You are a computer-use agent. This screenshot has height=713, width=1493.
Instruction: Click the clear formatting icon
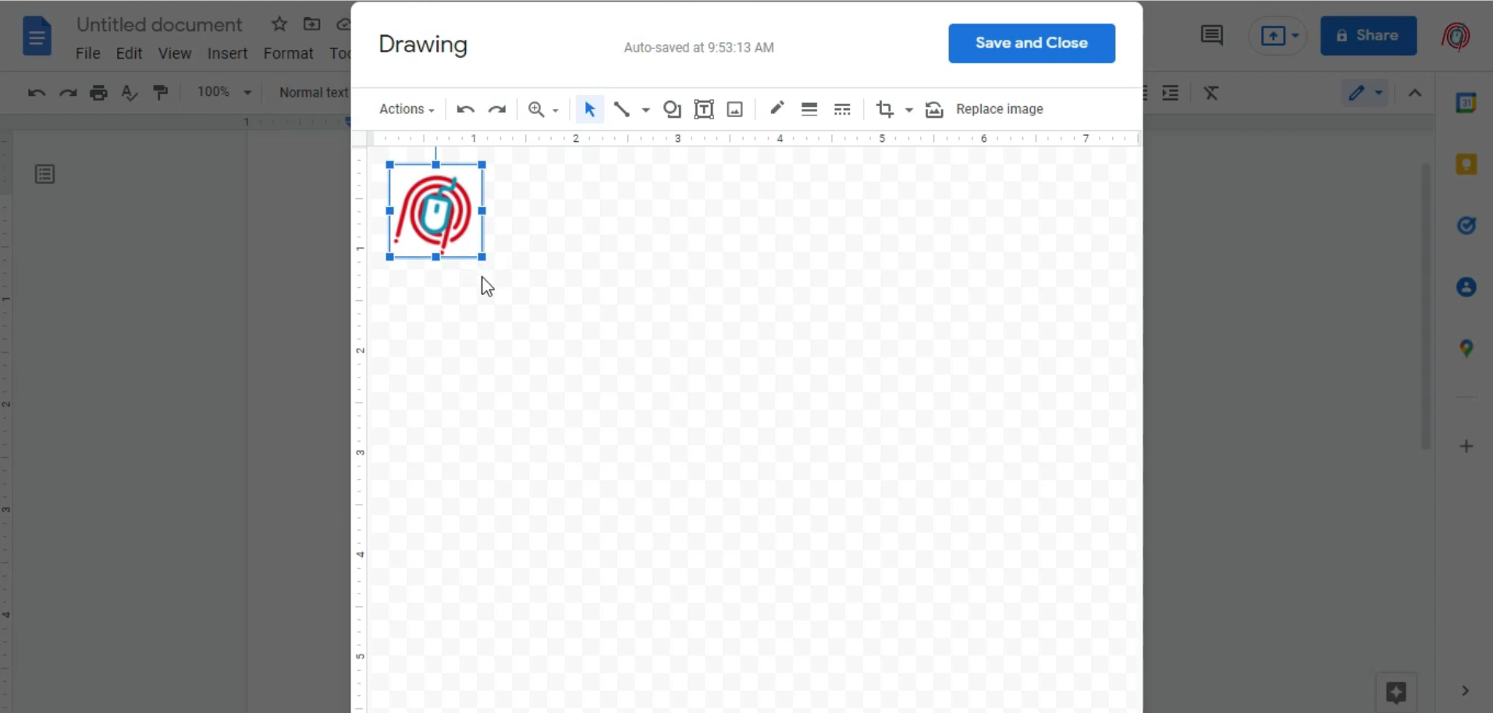[1210, 93]
